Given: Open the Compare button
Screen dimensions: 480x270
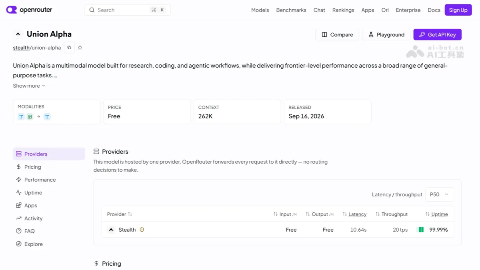Looking at the screenshot, I should pos(337,35).
